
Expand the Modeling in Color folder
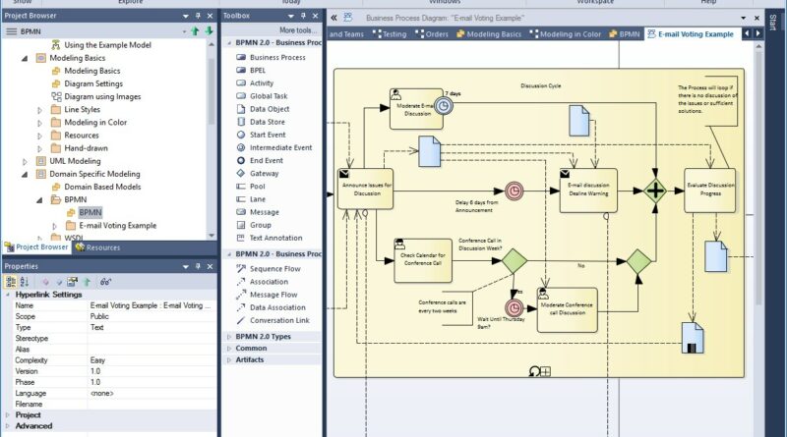39,123
